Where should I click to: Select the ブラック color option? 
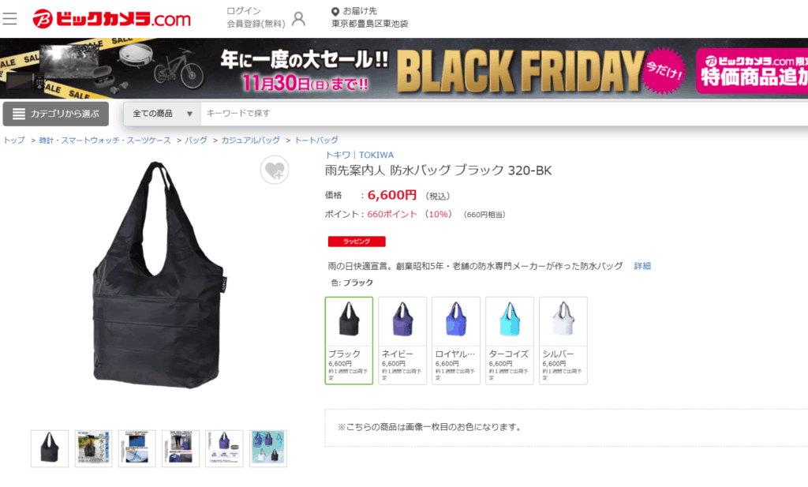[349, 341]
